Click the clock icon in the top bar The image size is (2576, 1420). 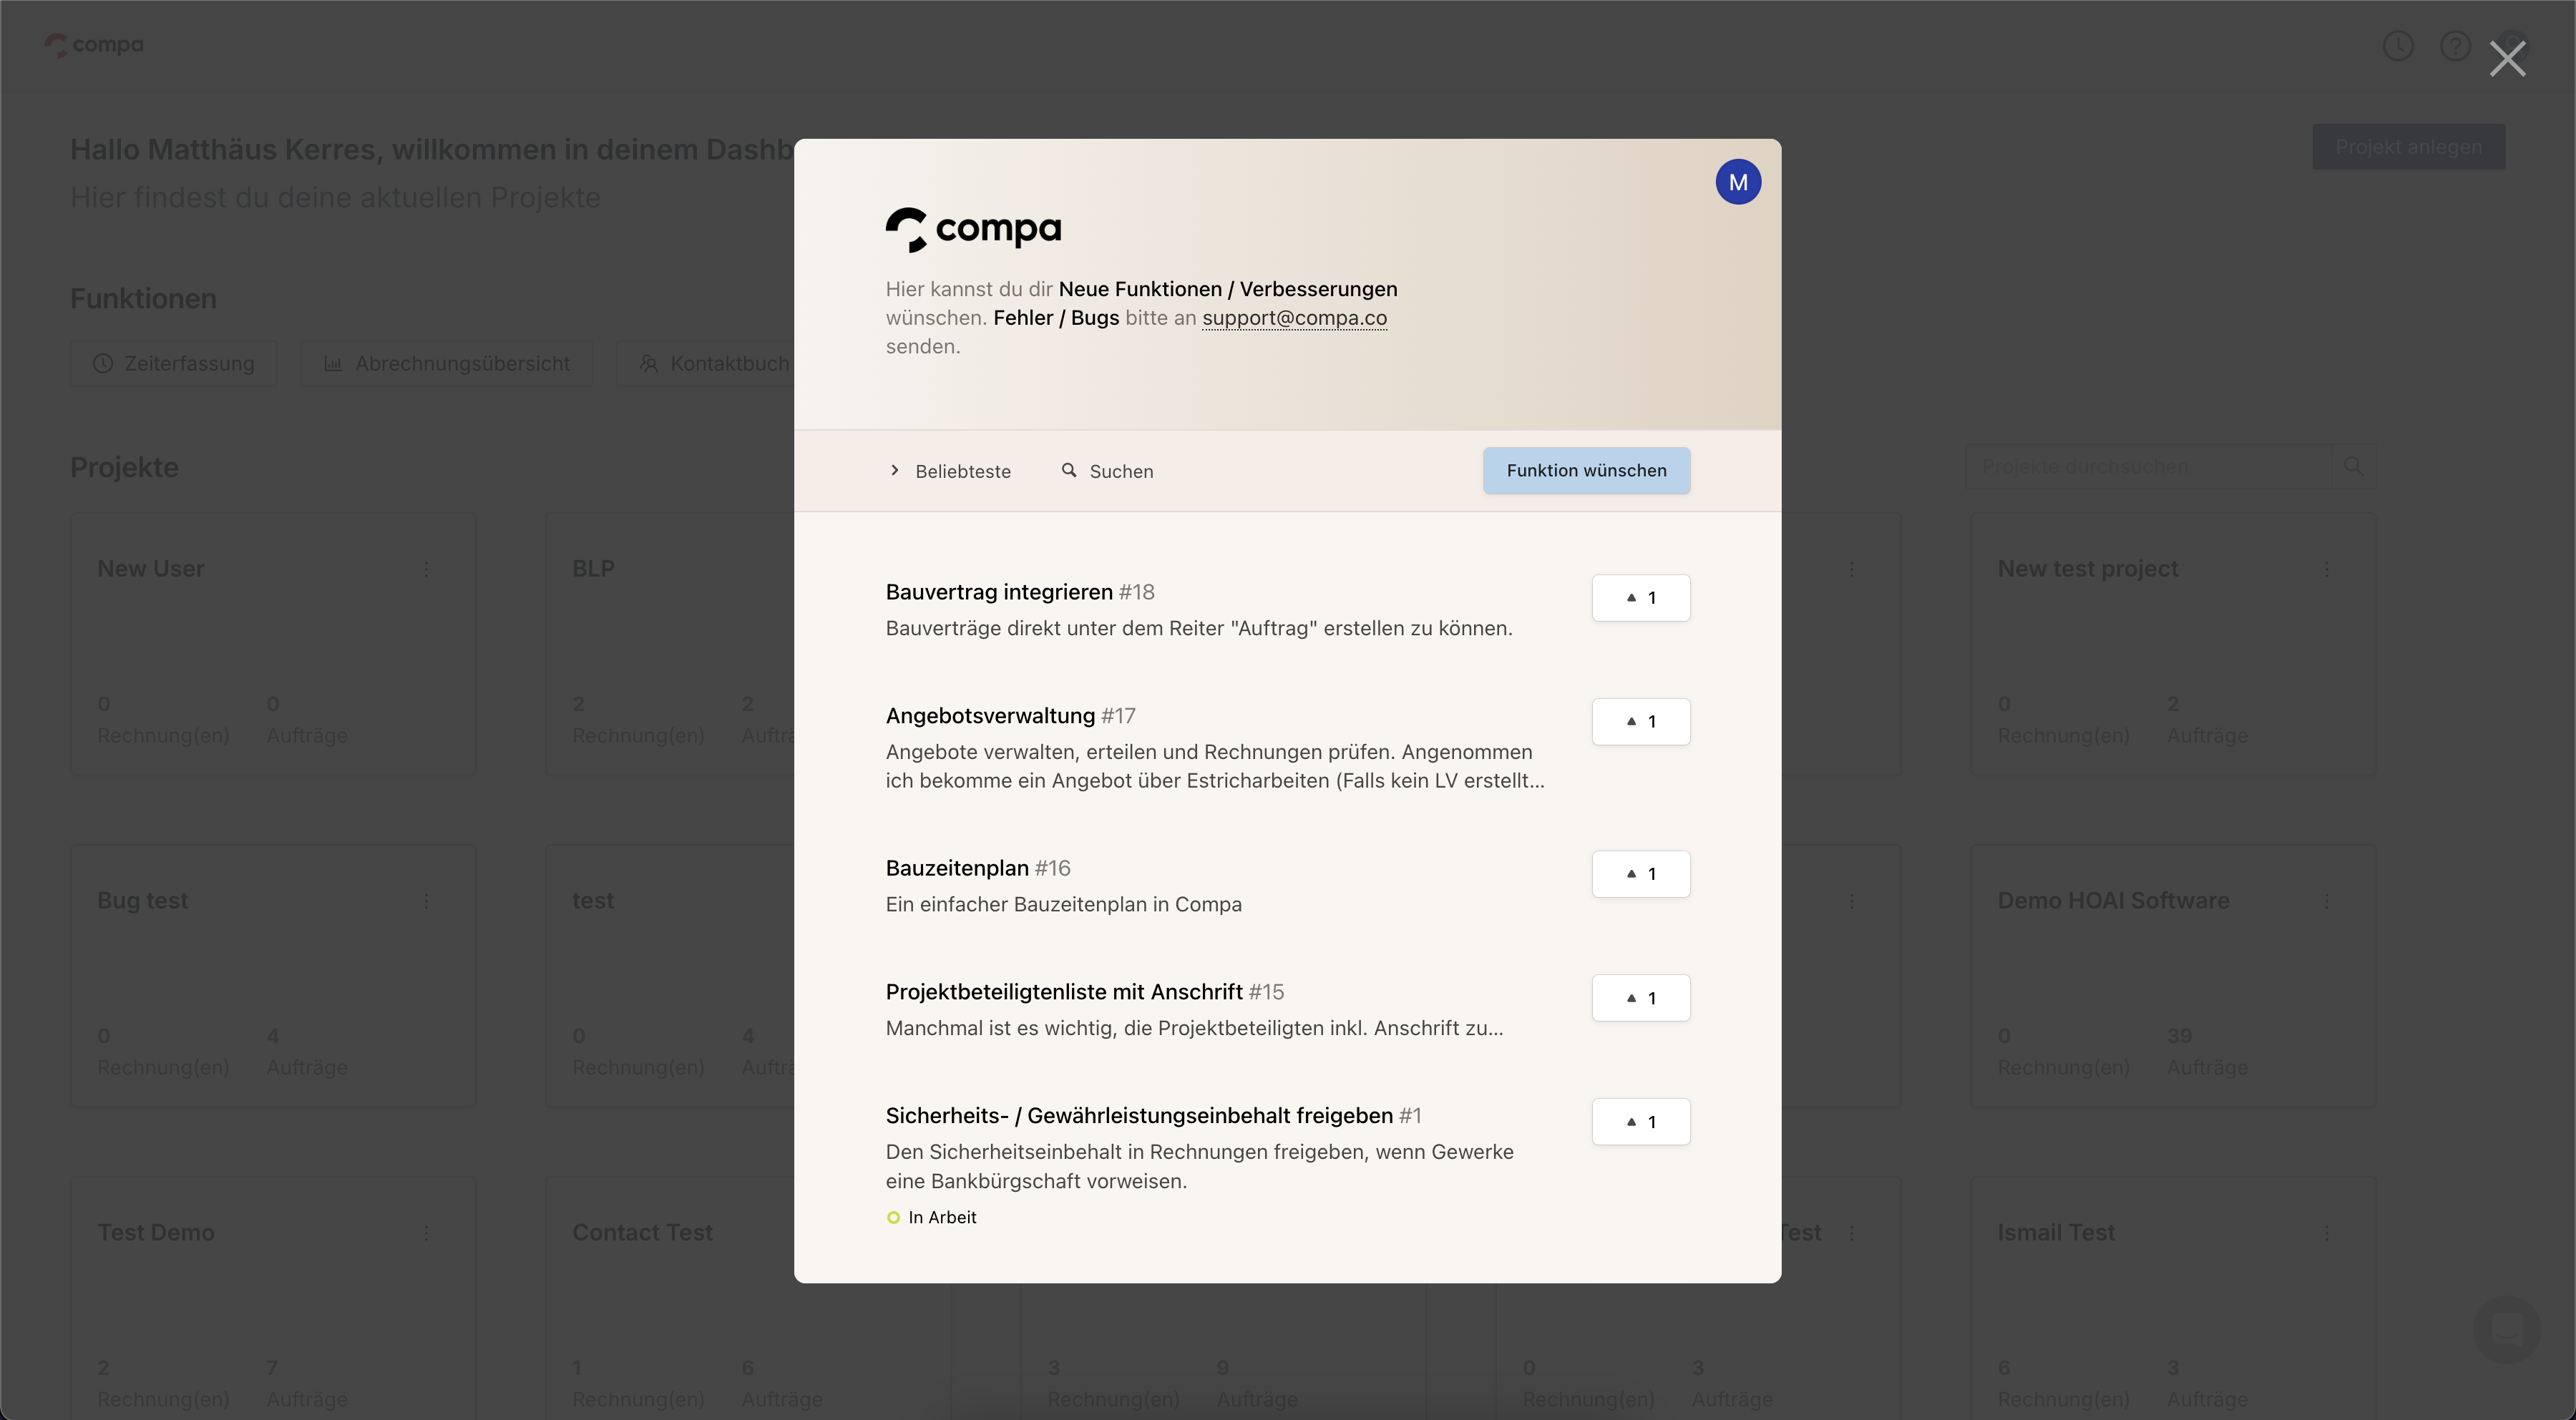2398,46
